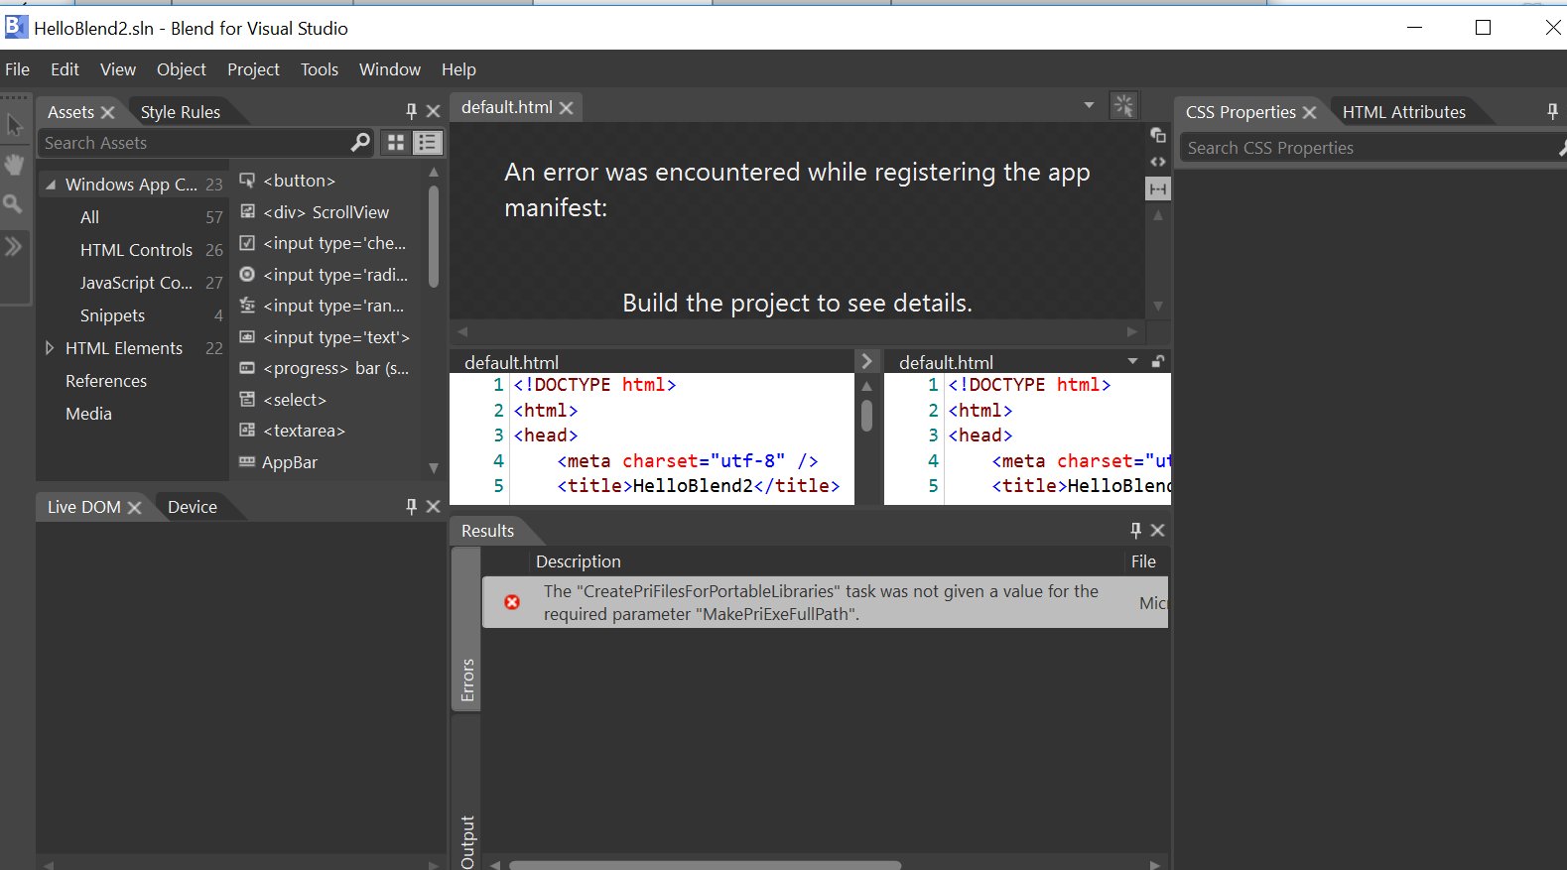Open the document tabs dropdown arrow

[1089, 105]
